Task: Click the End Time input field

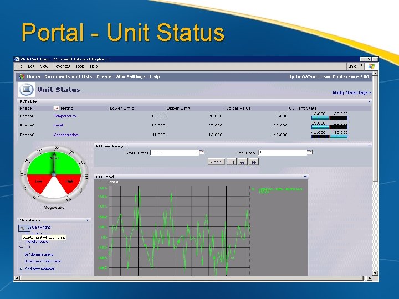Action: (x=283, y=153)
